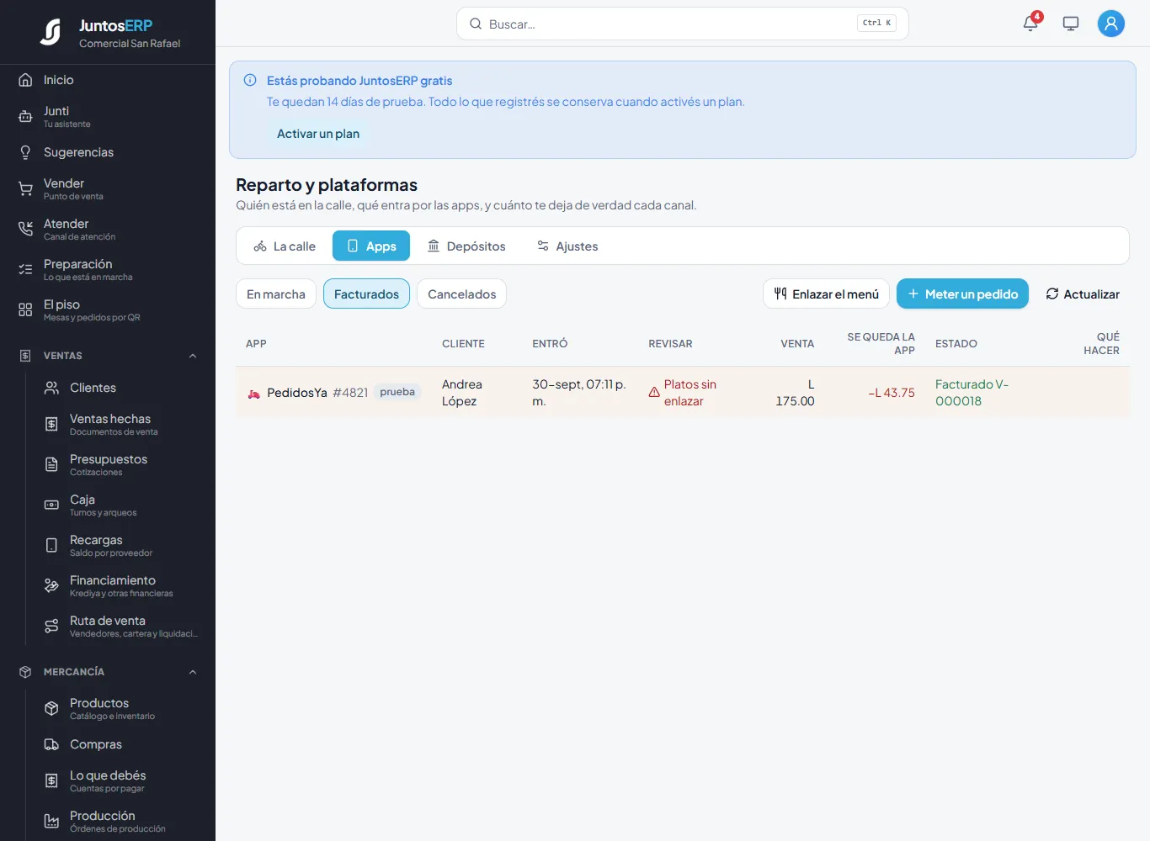This screenshot has width=1150, height=841.
Task: Click the Caja cash icon
Action: tap(51, 505)
